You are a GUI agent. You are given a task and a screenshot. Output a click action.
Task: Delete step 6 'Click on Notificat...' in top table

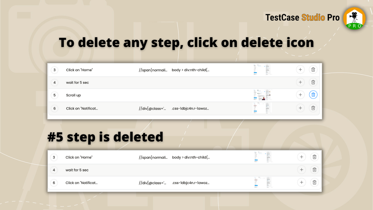point(313,108)
